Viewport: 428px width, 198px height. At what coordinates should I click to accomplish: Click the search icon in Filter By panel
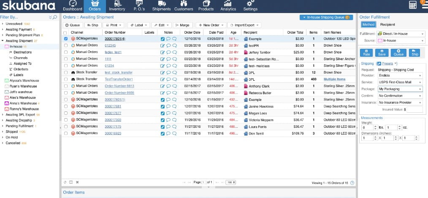[x=55, y=17]
